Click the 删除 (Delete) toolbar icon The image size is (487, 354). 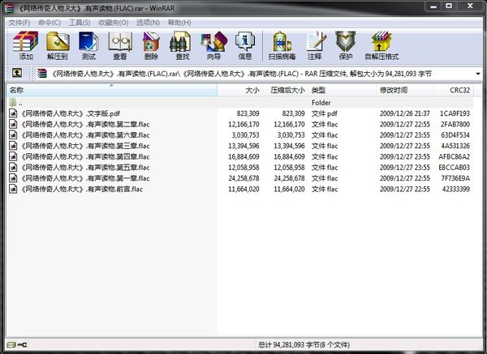[x=151, y=45]
